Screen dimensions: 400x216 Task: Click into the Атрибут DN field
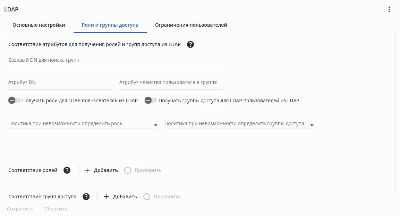60,83
